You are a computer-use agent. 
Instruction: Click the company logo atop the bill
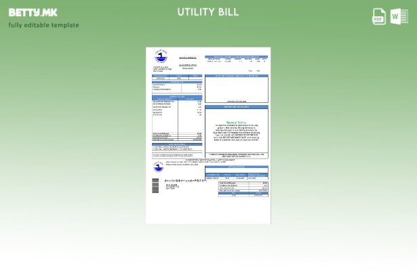(x=159, y=57)
